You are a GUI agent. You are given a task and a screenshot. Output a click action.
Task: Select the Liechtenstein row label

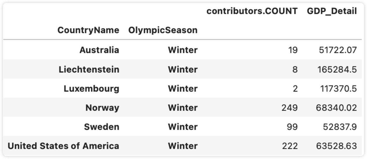coord(89,69)
